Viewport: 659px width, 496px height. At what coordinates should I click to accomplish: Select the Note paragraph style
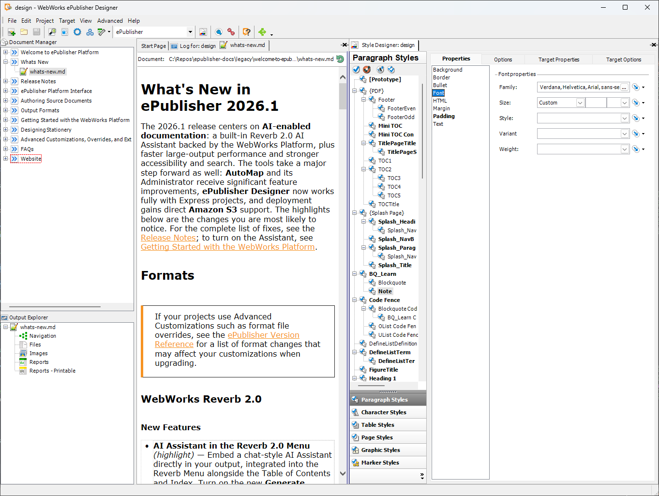(x=385, y=291)
